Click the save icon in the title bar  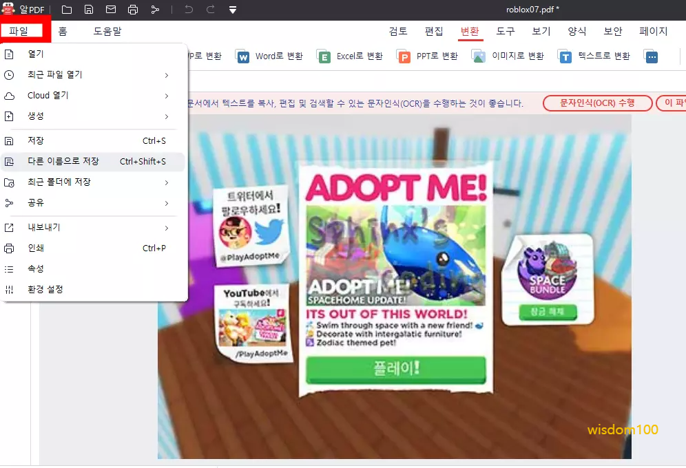pyautogui.click(x=88, y=9)
